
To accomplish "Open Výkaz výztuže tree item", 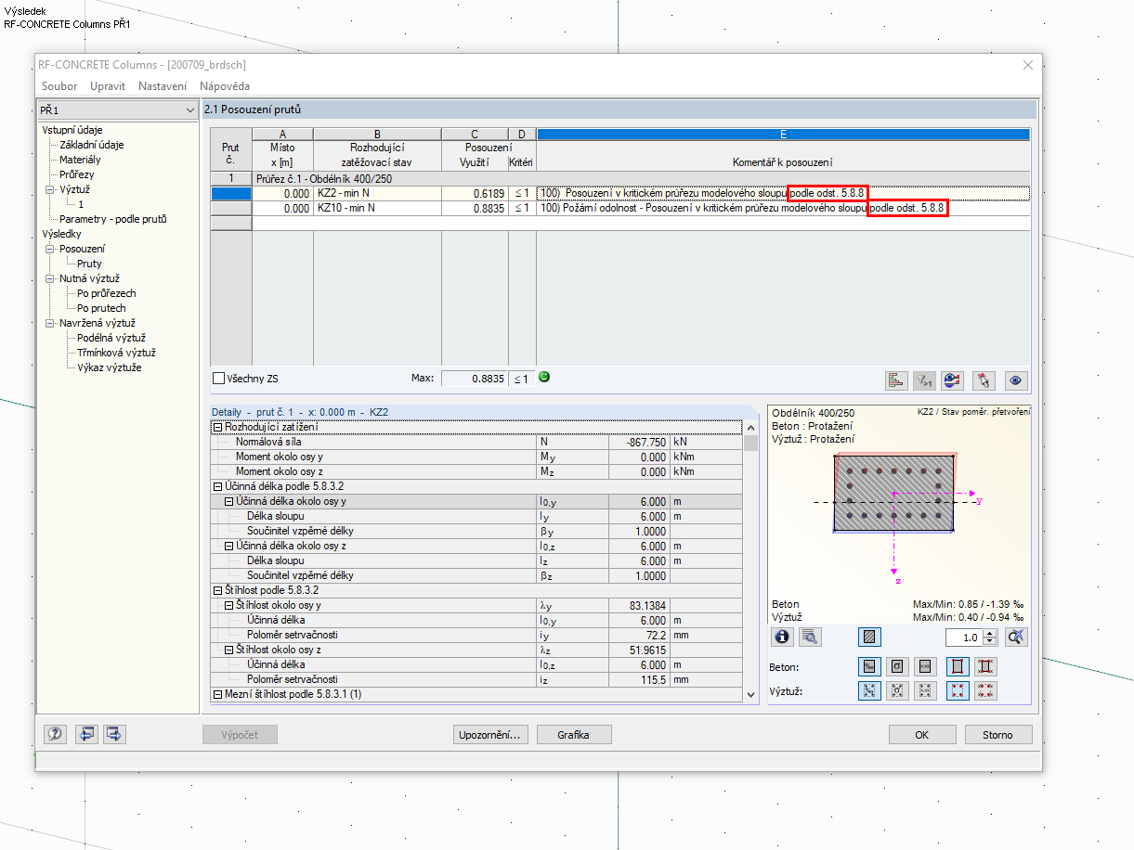I will click(109, 367).
